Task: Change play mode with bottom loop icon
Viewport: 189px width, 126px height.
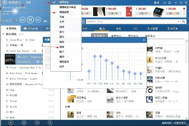Action: pos(37,123)
